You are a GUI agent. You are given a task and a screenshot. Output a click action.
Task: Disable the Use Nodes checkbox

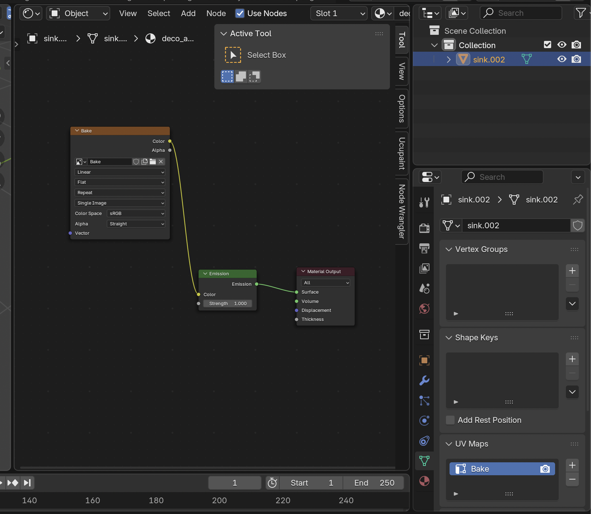[240, 14]
